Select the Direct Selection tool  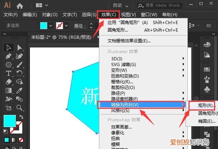click(19, 48)
